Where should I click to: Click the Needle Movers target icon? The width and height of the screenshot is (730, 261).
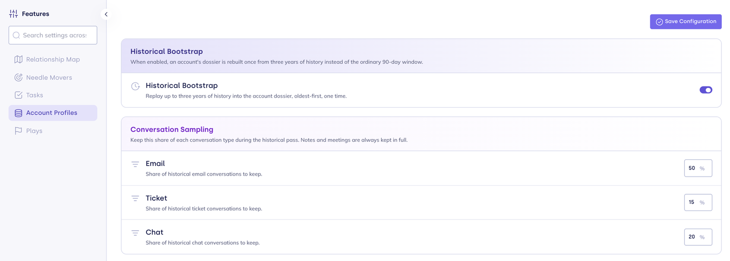coord(18,77)
